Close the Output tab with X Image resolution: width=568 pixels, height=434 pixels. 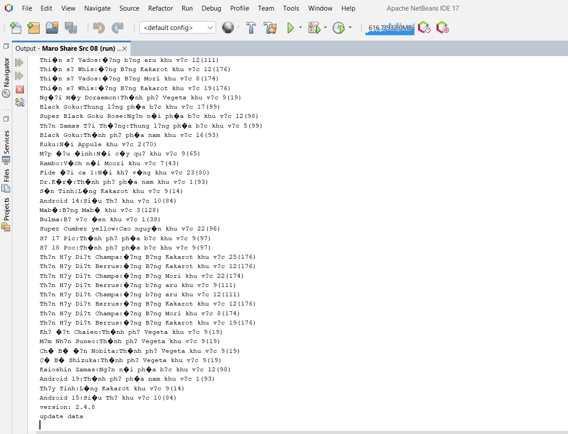[x=125, y=49]
